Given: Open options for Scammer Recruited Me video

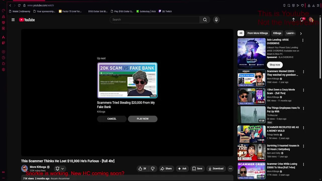Looking at the screenshot, I should [x=303, y=128].
